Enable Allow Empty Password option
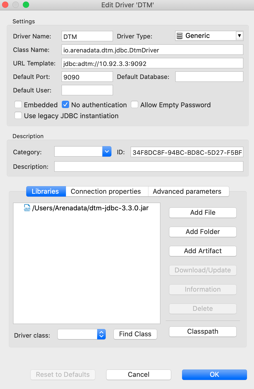Image resolution: width=254 pixels, height=389 pixels. click(135, 105)
